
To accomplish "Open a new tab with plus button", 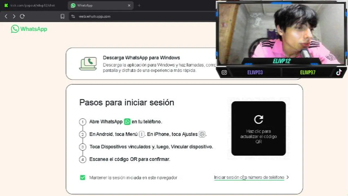I will pyautogui.click(x=139, y=5).
